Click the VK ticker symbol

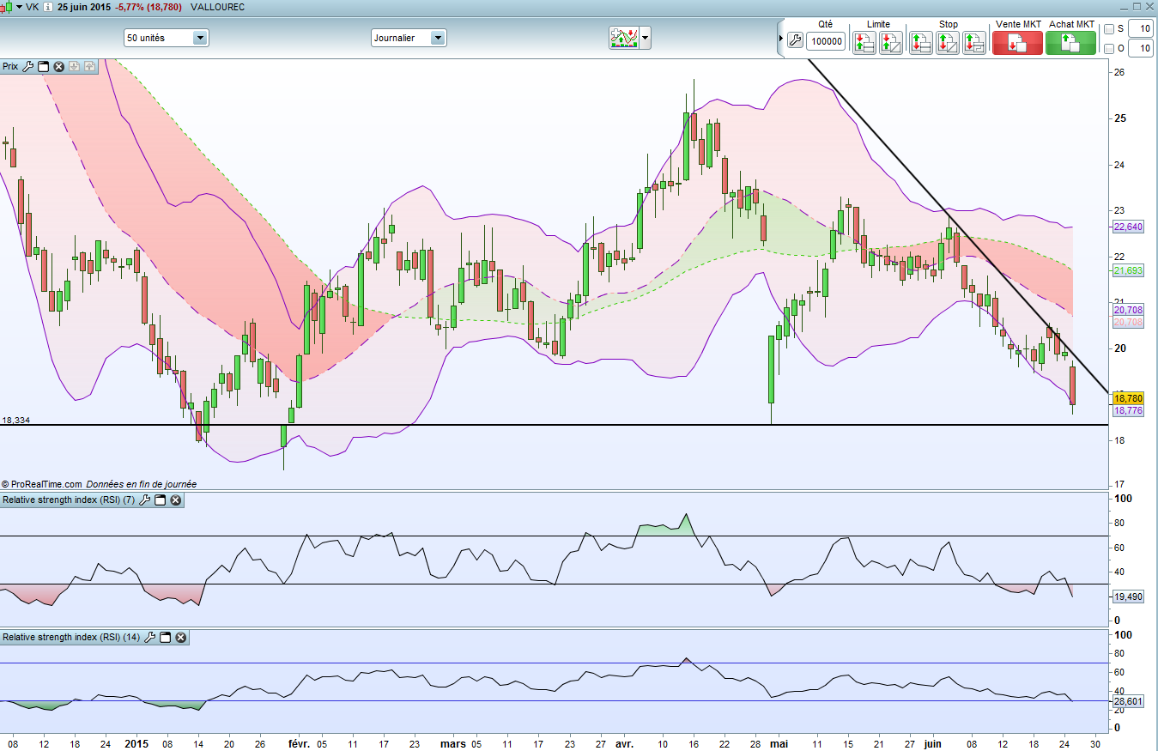(x=32, y=7)
